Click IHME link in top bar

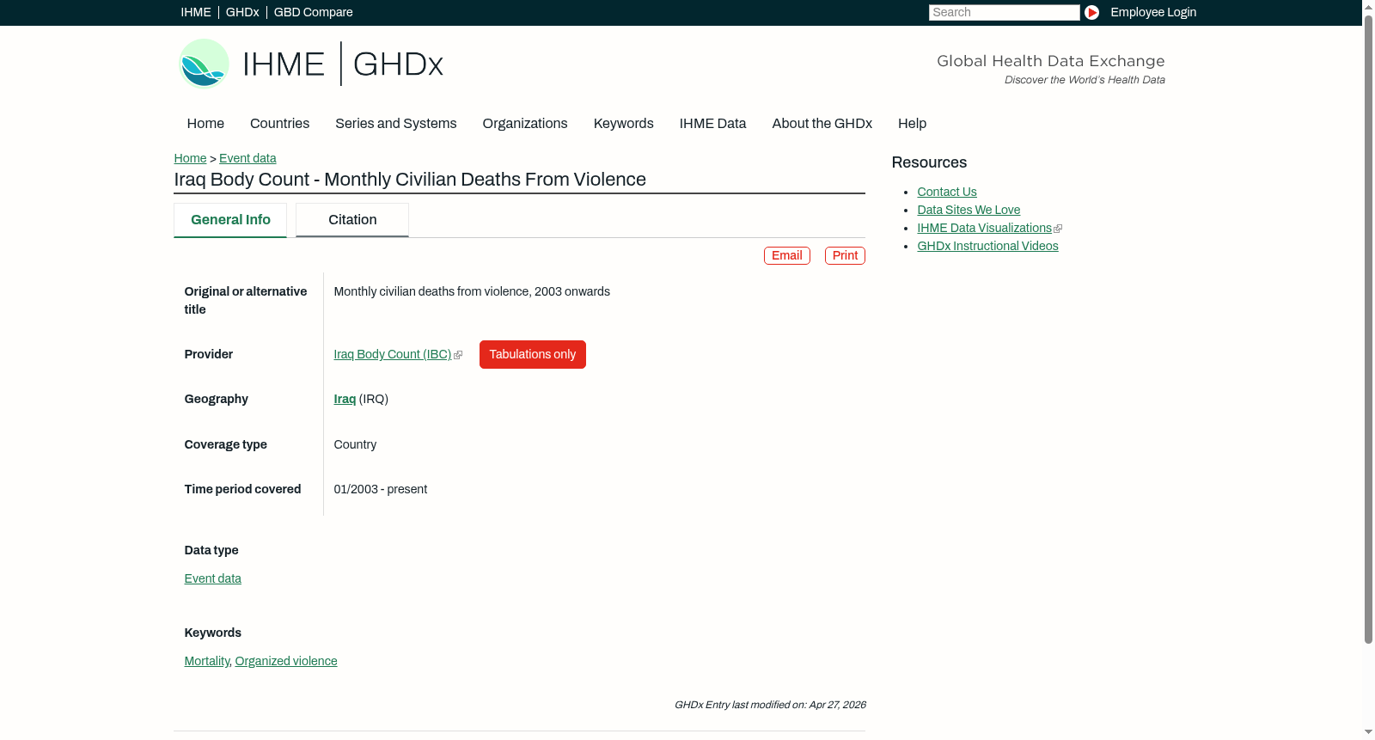(196, 12)
